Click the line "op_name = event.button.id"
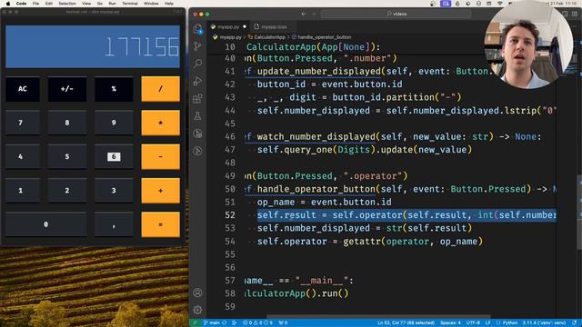 pos(324,202)
